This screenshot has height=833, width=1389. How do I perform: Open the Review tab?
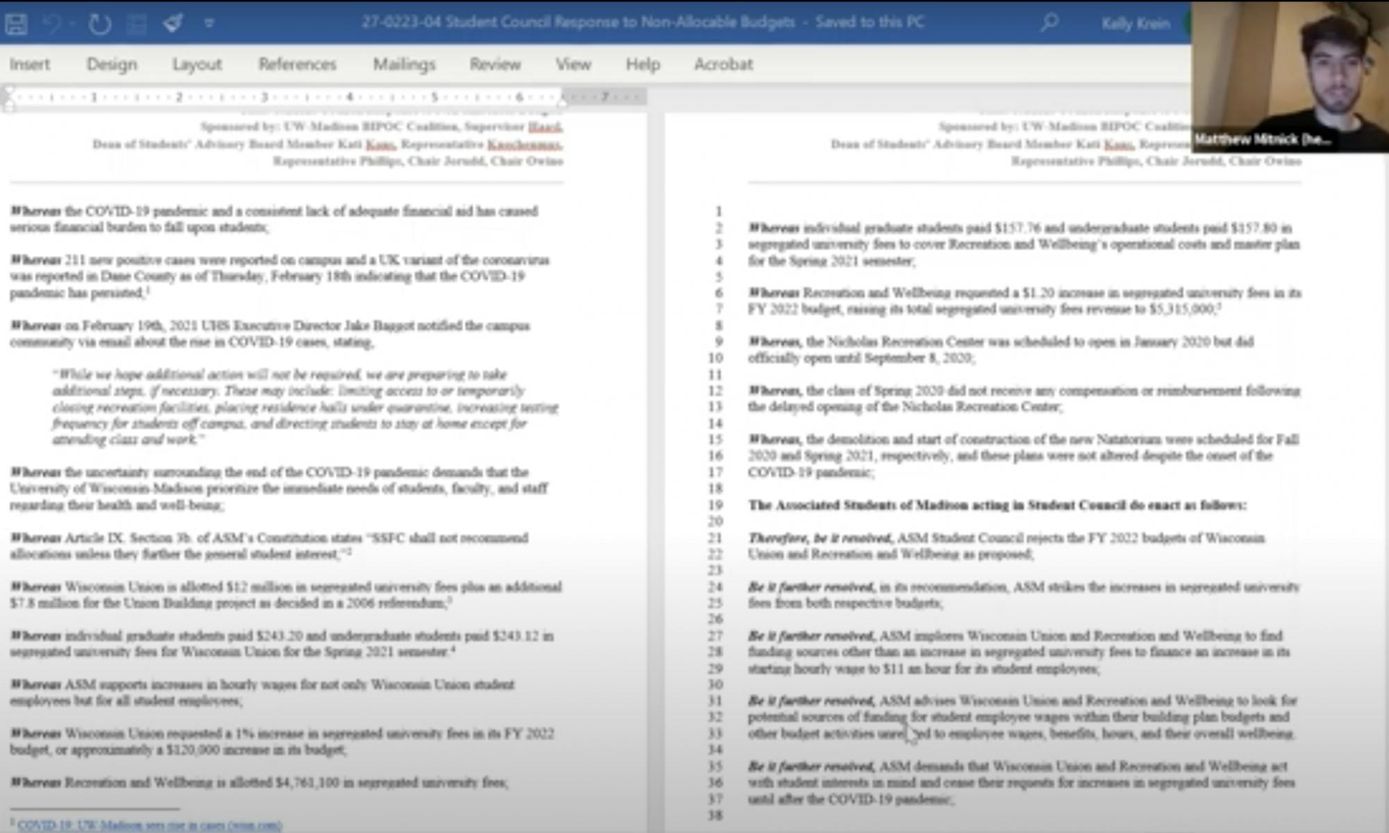pyautogui.click(x=495, y=65)
